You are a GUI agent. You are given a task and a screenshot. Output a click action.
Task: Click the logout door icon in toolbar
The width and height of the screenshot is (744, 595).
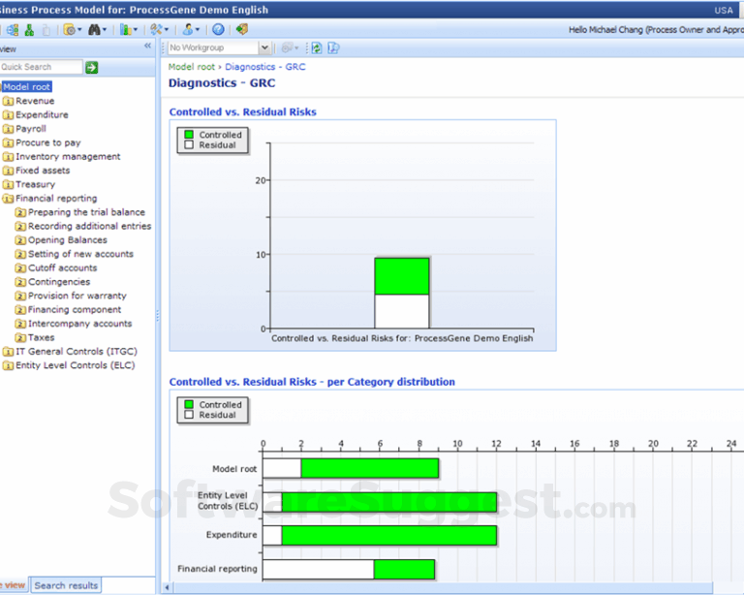pyautogui.click(x=241, y=29)
